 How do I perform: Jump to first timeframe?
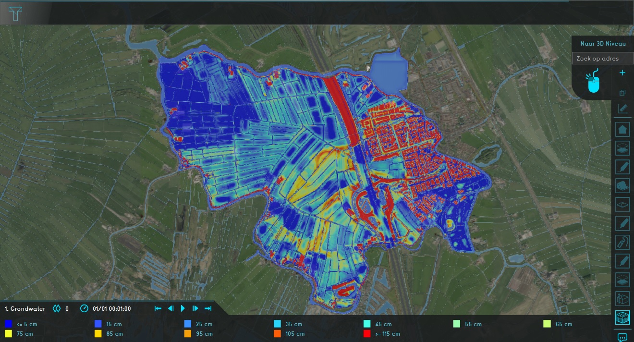tap(158, 308)
